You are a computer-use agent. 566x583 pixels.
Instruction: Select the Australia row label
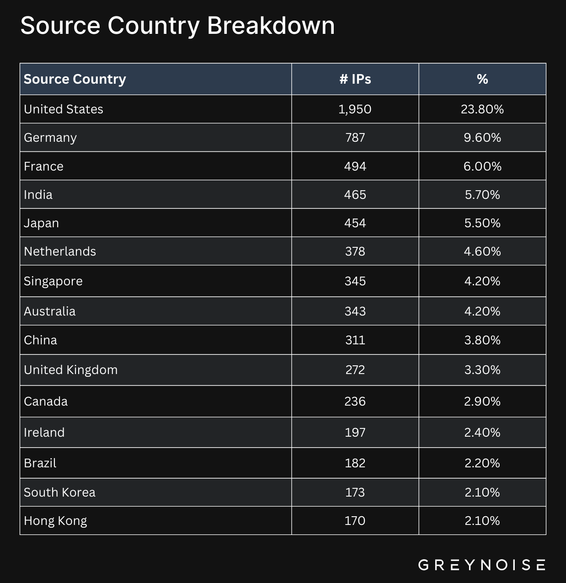50,311
